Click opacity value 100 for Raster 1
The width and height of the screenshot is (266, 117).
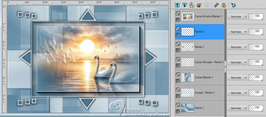(256, 108)
